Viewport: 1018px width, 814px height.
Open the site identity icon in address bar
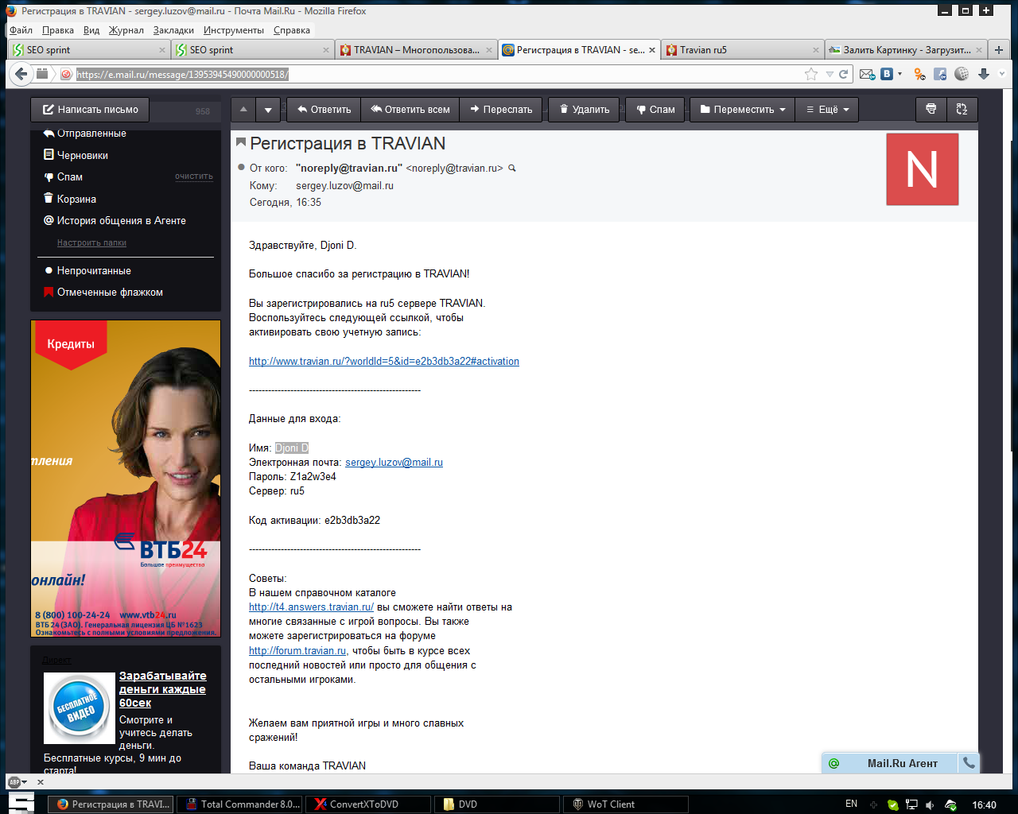[67, 74]
